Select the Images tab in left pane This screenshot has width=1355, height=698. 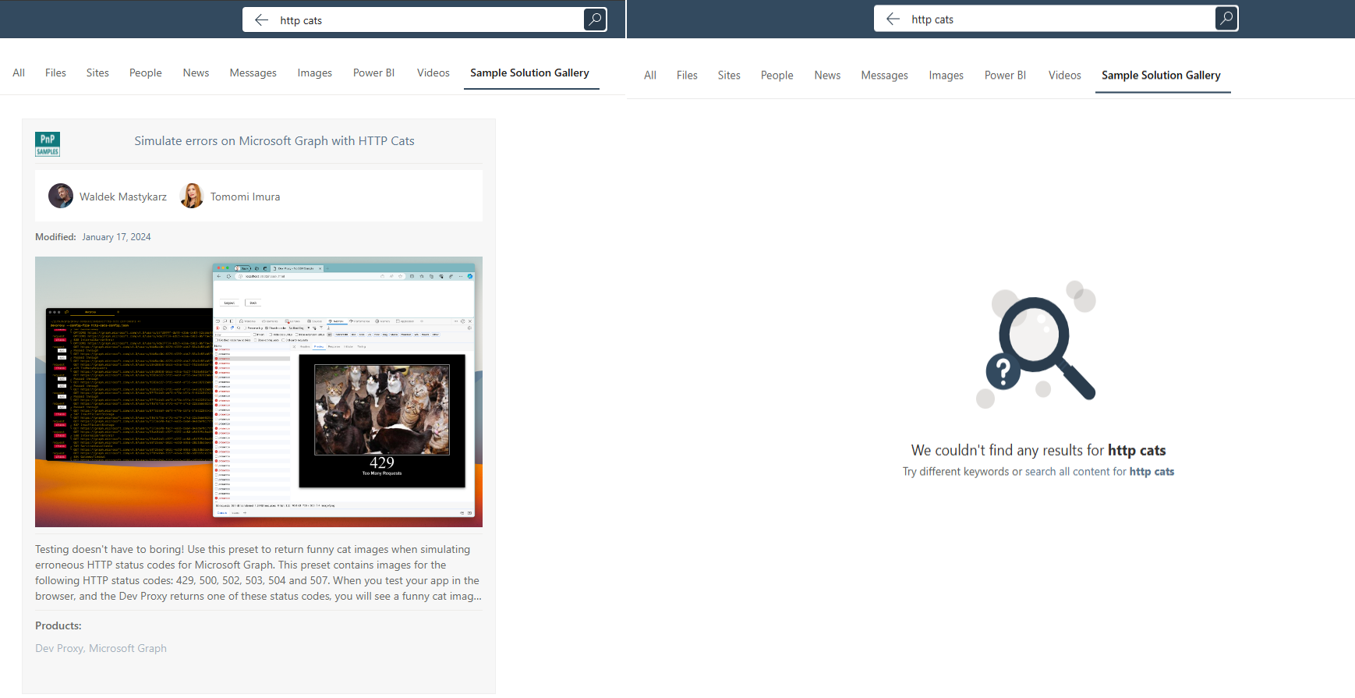click(x=315, y=73)
